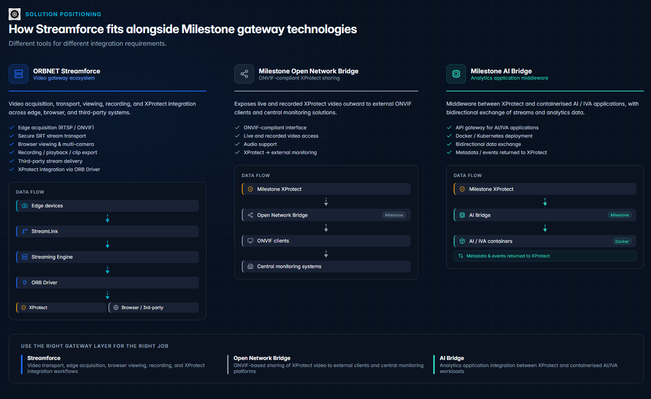651x399 pixels.
Task: Click the Milestone Open Network Bridge heading
Action: point(309,71)
